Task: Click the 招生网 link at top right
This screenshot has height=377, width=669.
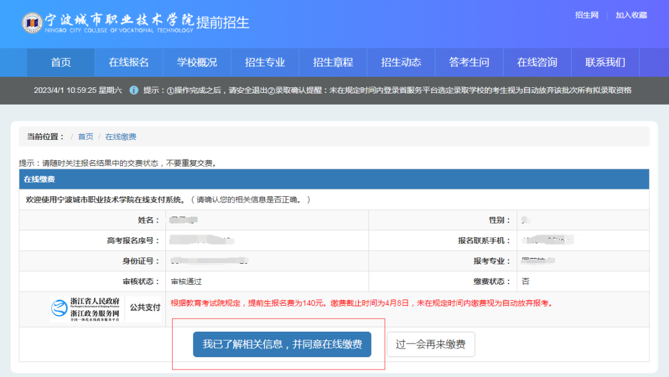Action: pyautogui.click(x=587, y=15)
